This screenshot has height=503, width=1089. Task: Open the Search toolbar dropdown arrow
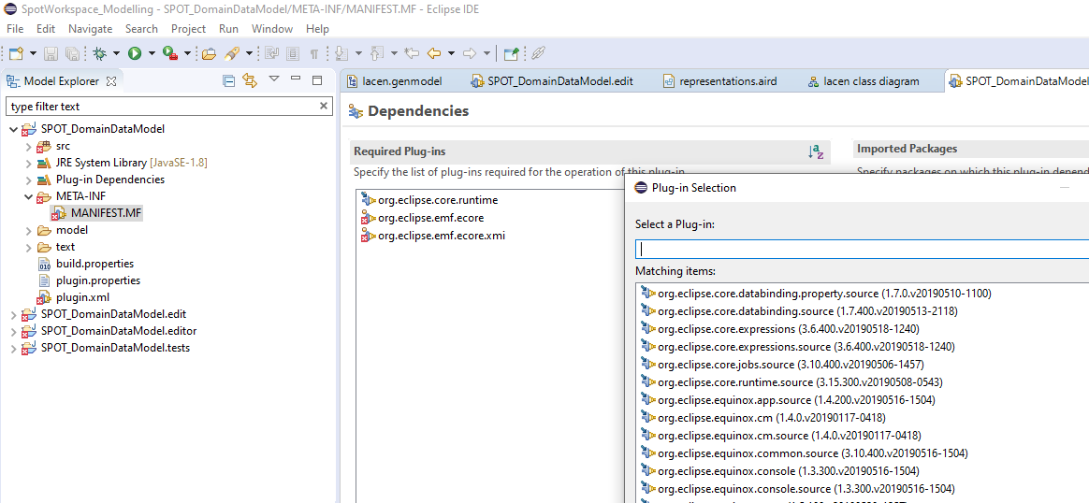point(249,53)
